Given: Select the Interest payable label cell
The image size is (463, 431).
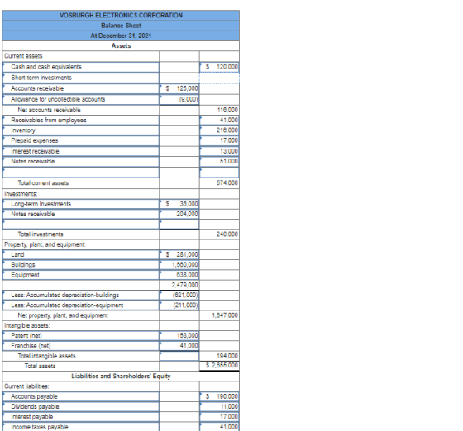Looking at the screenshot, I should pyautogui.click(x=81, y=417).
